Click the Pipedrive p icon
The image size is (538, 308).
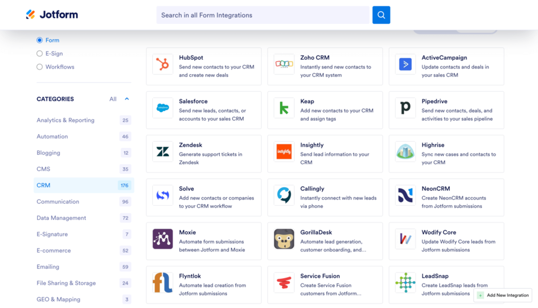406,108
